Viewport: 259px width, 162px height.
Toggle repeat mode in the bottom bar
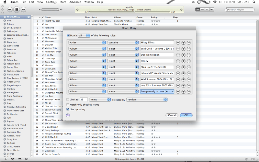(19, 159)
